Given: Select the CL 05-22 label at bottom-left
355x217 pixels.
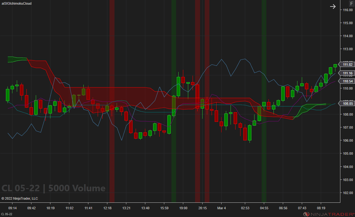Looking at the screenshot, I should coord(7,214).
